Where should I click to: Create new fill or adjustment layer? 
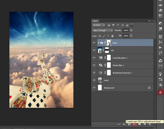click(x=134, y=124)
